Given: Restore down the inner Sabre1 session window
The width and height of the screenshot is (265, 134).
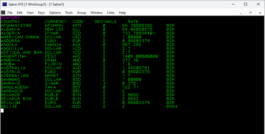Looking at the screenshot, I should 250,13.
